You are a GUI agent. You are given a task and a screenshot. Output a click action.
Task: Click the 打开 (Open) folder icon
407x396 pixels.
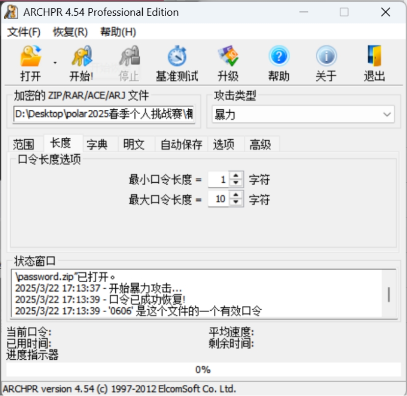[30, 55]
